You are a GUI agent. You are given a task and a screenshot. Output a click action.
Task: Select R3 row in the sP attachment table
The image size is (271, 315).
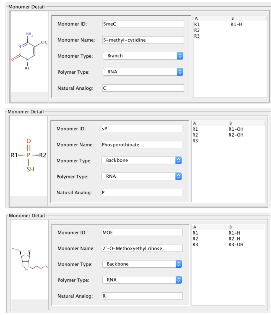click(228, 141)
